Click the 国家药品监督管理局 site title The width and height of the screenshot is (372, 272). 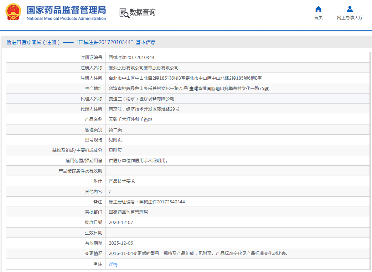coord(66,9)
